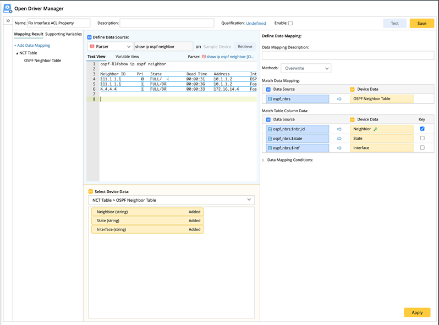Click the key icon next to Neighbior
The height and width of the screenshot is (325, 439).
[376, 129]
